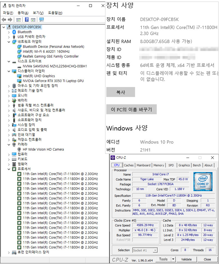The height and width of the screenshot is (265, 219).
Task: Click the 프로세서 category icon
Action: click(14, 169)
